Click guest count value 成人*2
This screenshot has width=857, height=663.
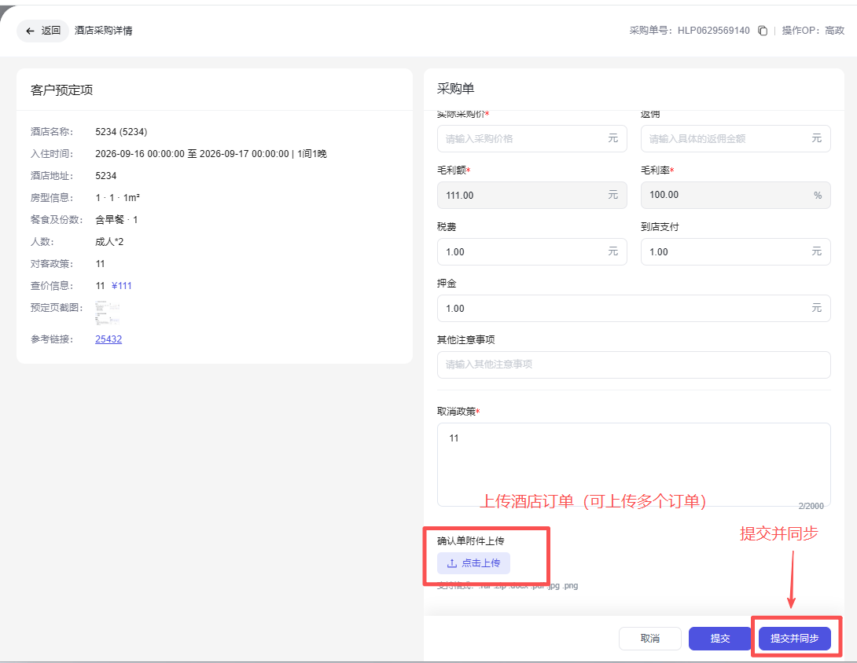click(x=109, y=242)
